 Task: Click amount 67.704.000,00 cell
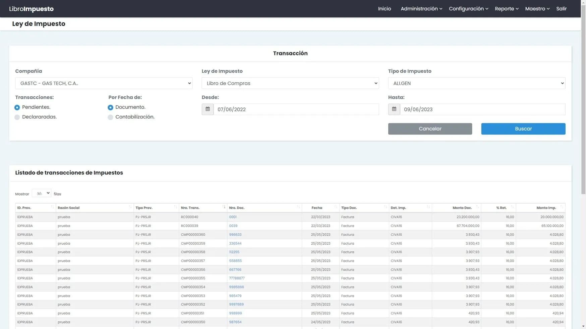pyautogui.click(x=456, y=226)
